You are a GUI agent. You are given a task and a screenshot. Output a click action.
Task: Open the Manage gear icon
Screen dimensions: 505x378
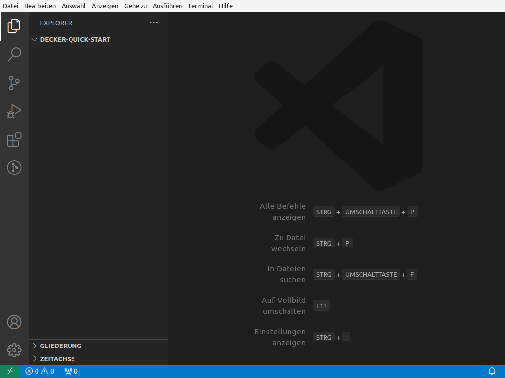point(14,350)
